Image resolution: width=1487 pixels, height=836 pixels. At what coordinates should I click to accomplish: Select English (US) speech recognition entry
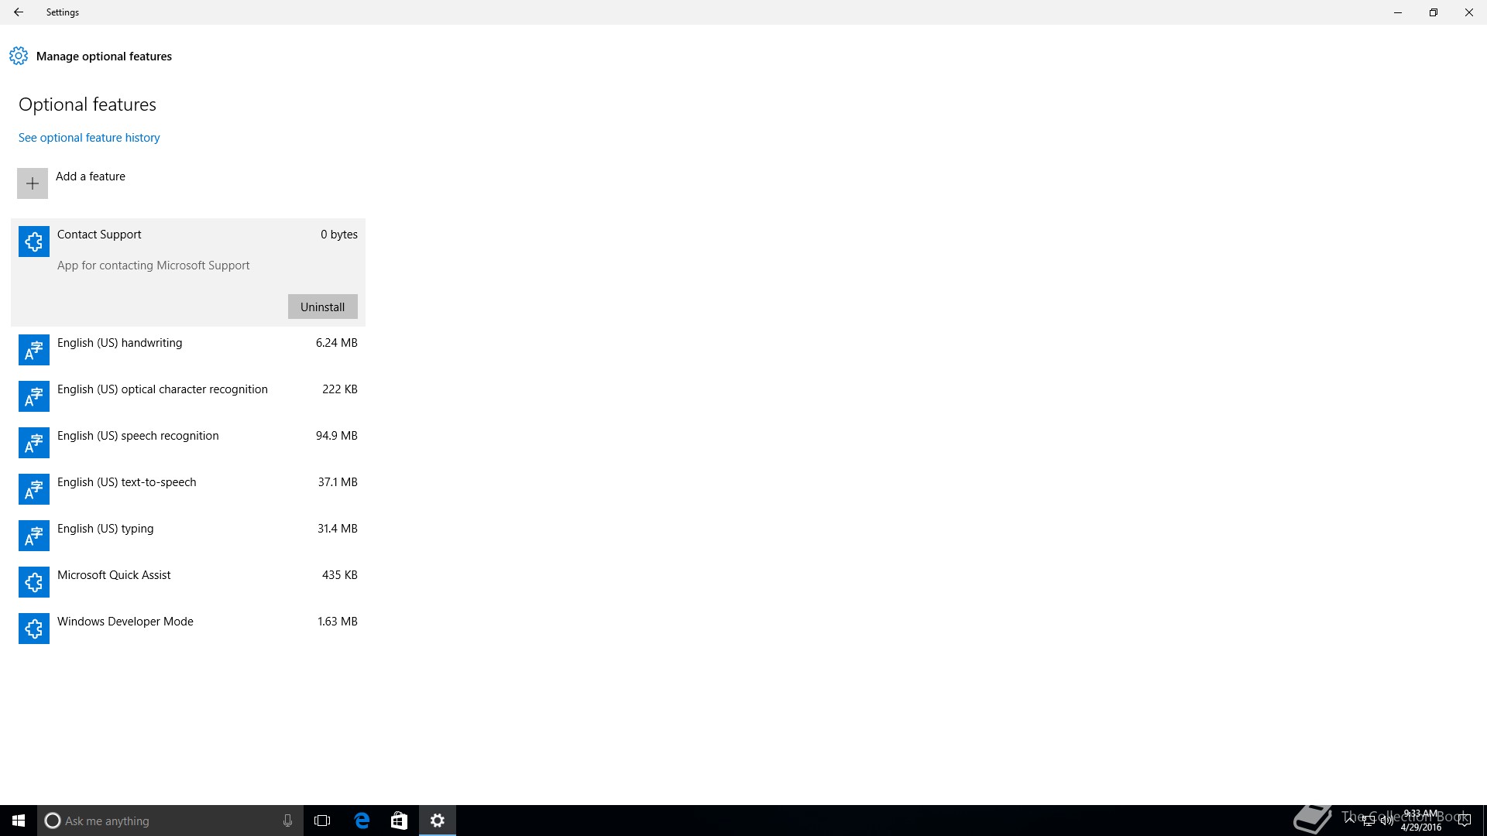click(188, 443)
